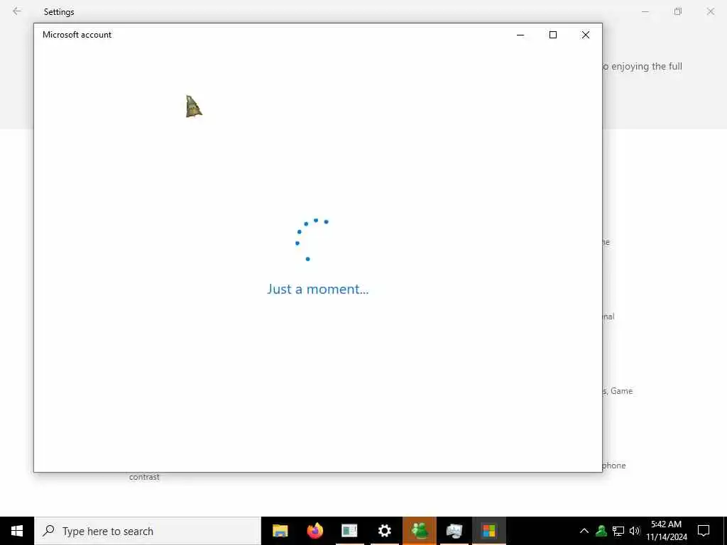Open the notification action center
Image resolution: width=727 pixels, height=545 pixels.
(x=704, y=531)
